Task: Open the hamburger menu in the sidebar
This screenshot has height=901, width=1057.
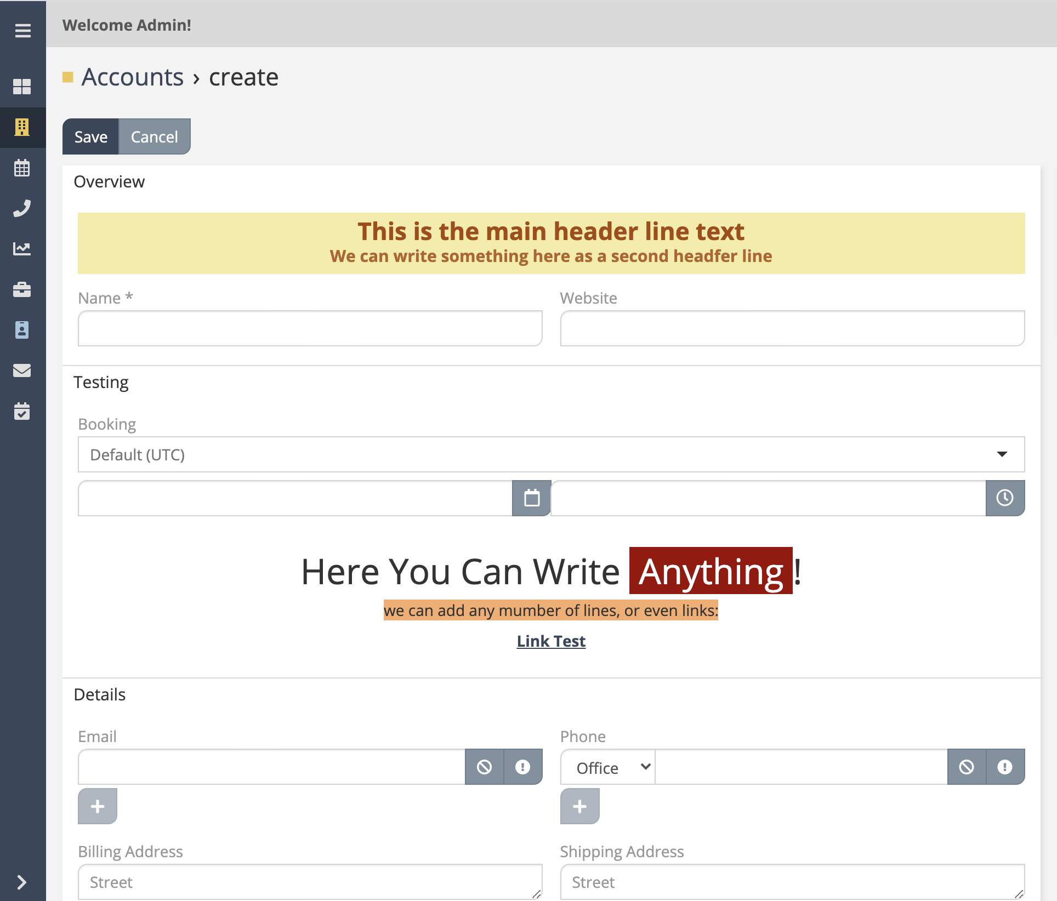Action: tap(22, 31)
